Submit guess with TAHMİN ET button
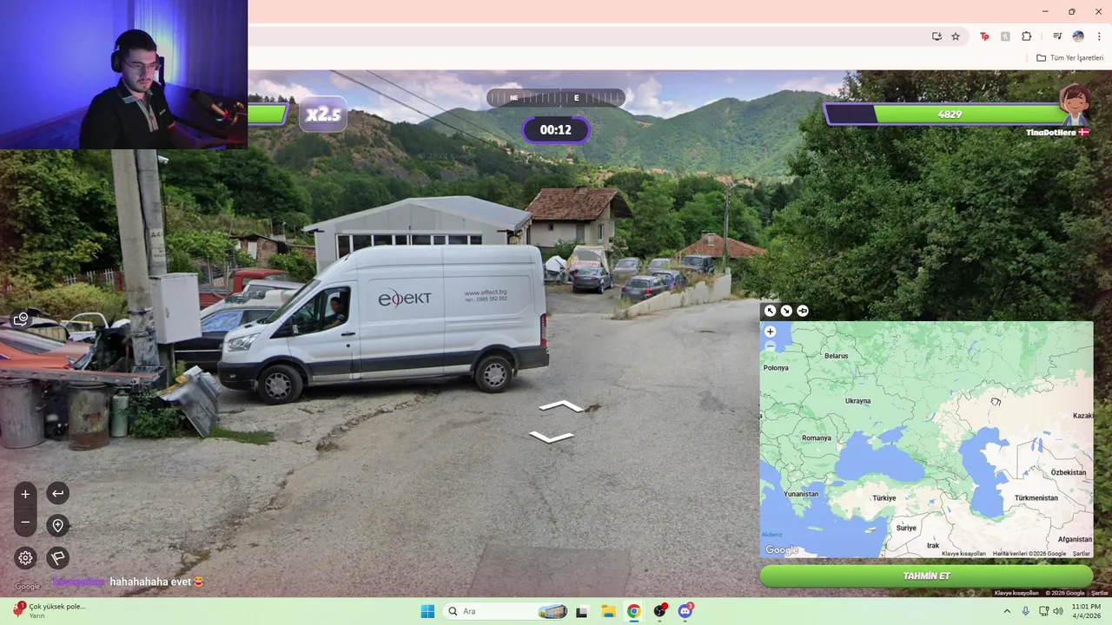The width and height of the screenshot is (1112, 625). tap(926, 576)
